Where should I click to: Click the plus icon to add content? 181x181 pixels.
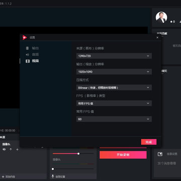click(x=3, y=176)
